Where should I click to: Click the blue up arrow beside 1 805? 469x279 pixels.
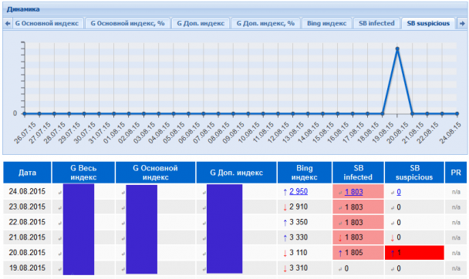(340, 254)
